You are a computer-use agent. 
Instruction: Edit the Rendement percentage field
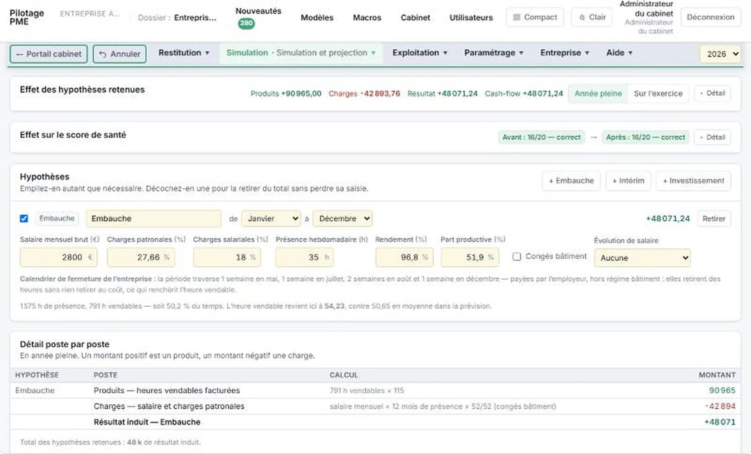tap(404, 257)
